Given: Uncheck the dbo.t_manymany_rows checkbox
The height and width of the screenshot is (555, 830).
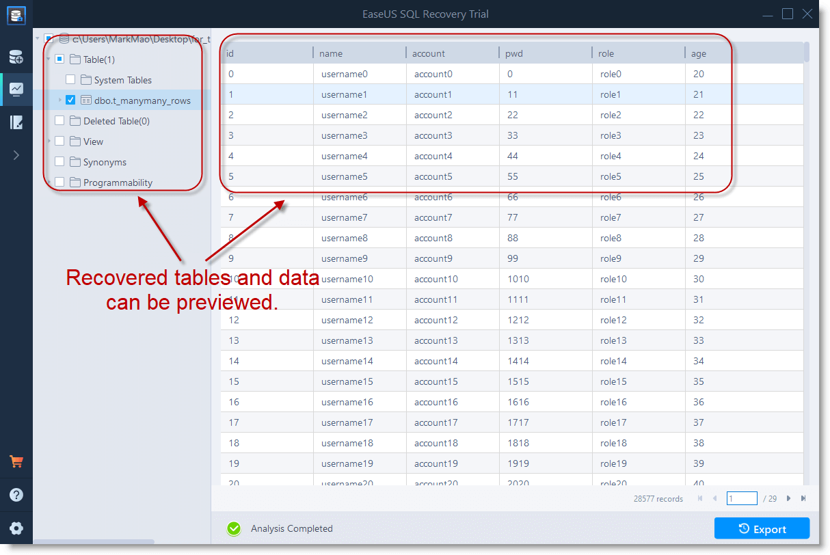Looking at the screenshot, I should pos(70,100).
